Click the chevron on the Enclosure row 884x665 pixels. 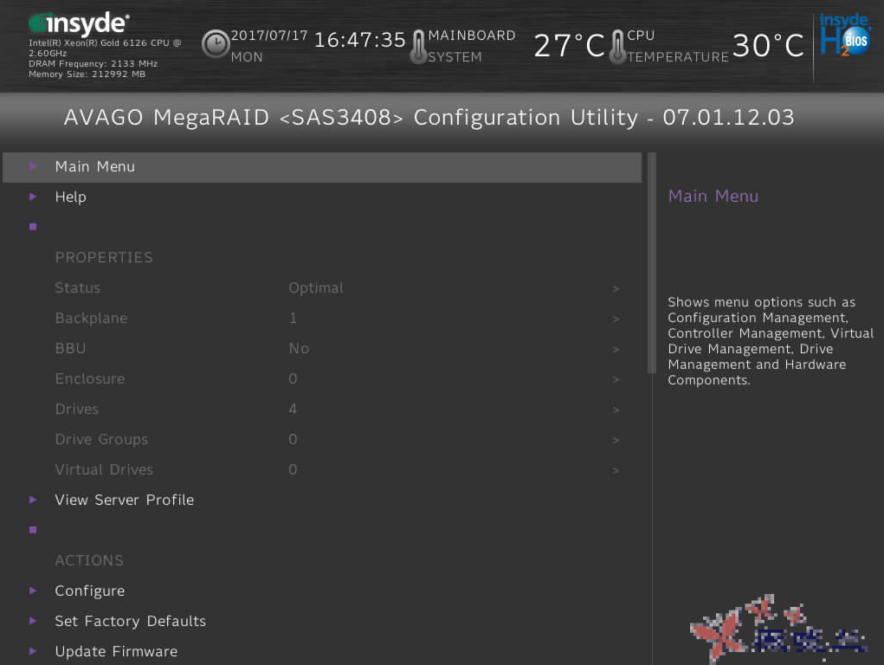[x=616, y=379]
